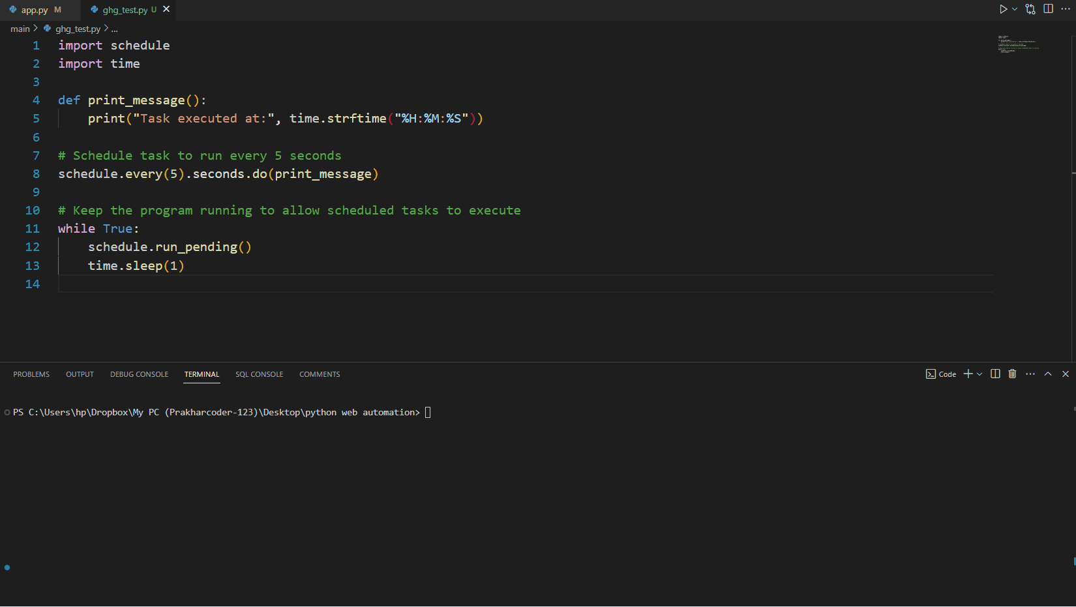1076x607 pixels.
Task: Kill terminal using trash icon
Action: click(1012, 374)
